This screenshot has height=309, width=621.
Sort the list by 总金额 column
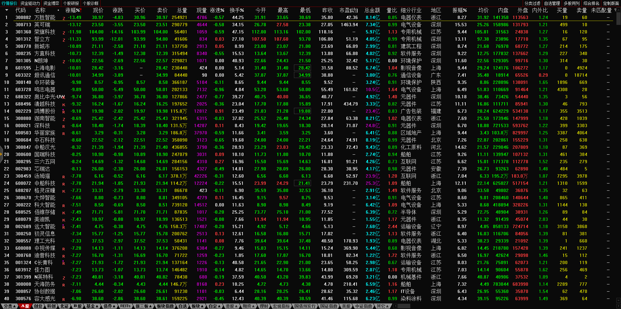[x=372, y=10]
